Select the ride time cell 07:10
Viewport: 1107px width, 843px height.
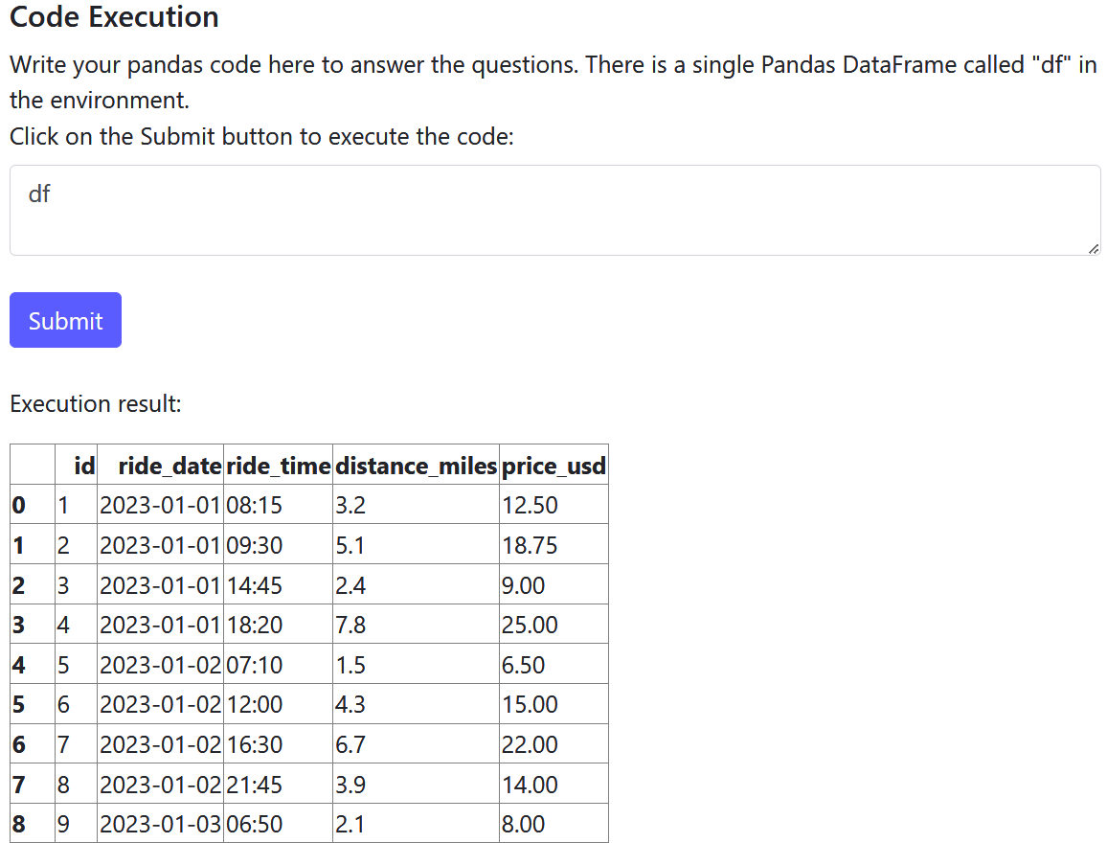click(x=255, y=665)
